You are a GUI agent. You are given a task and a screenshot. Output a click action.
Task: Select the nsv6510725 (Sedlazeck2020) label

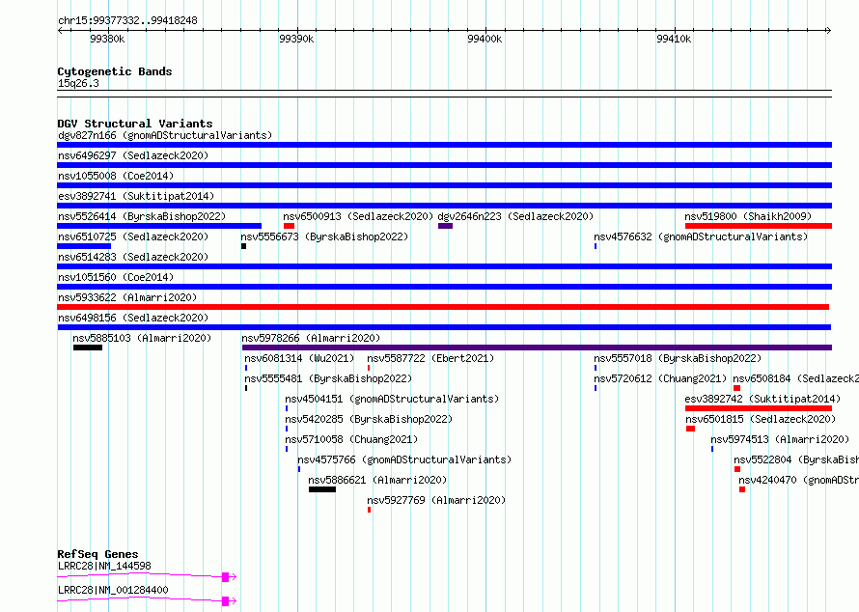point(133,236)
